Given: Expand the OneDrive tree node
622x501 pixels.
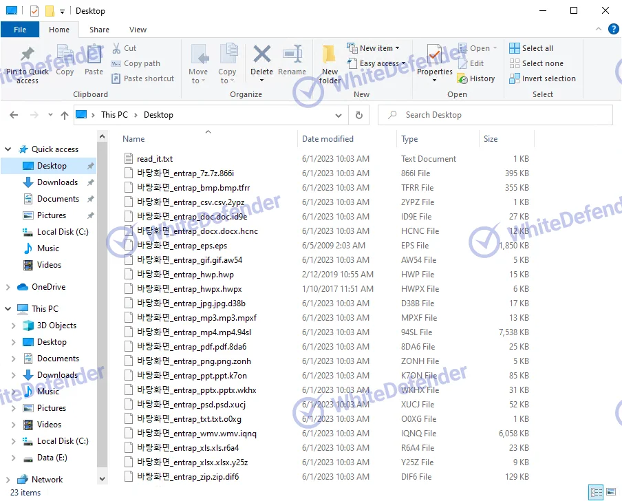Looking at the screenshot, I should (8, 287).
